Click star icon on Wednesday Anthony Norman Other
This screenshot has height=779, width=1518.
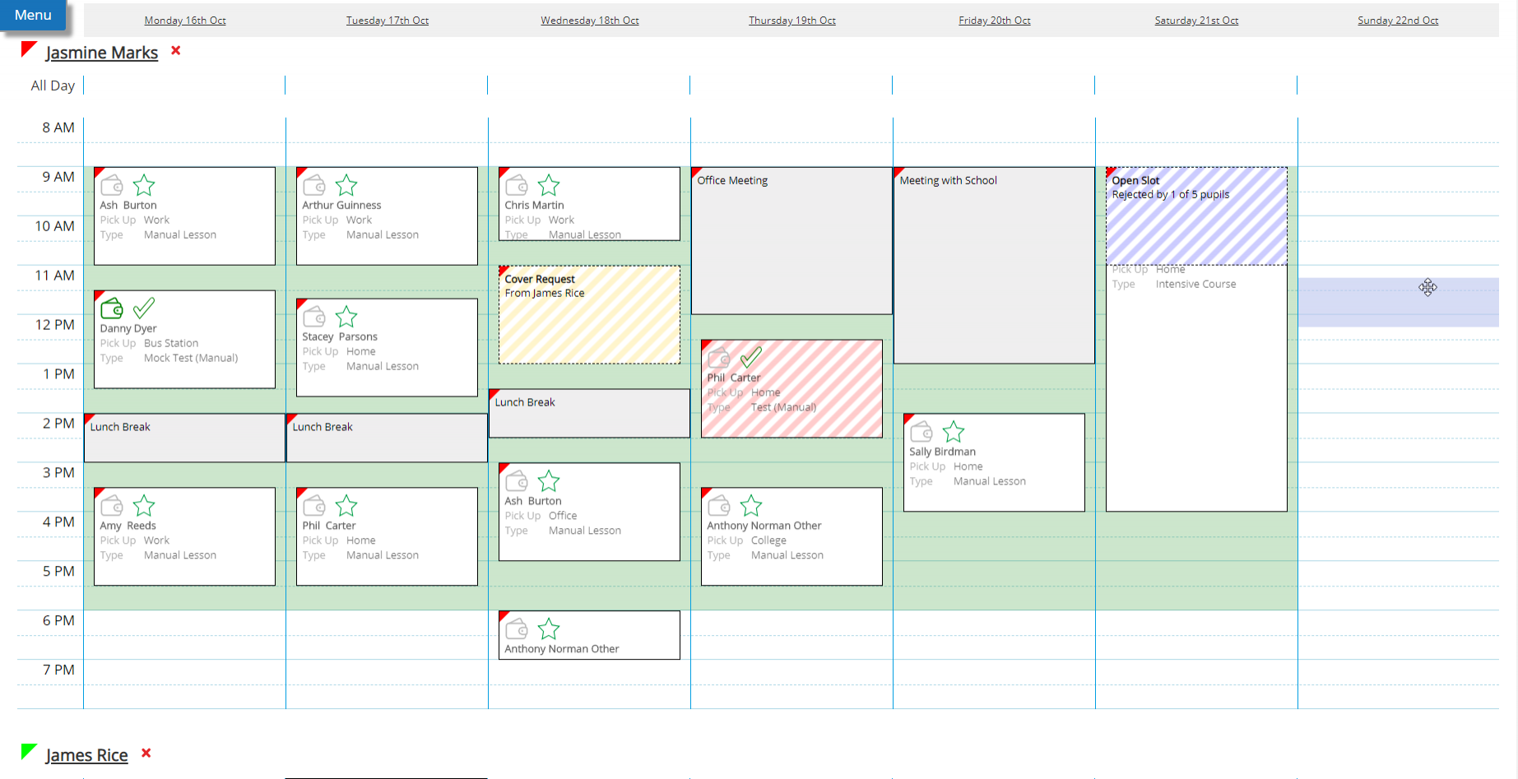[x=549, y=629]
